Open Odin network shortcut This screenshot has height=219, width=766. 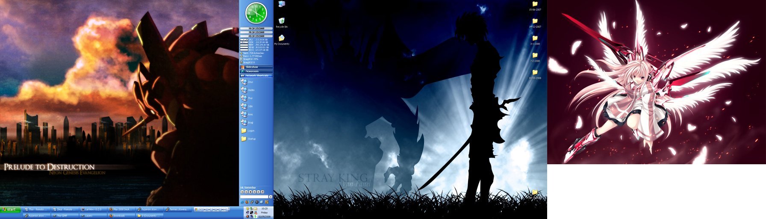point(247,106)
